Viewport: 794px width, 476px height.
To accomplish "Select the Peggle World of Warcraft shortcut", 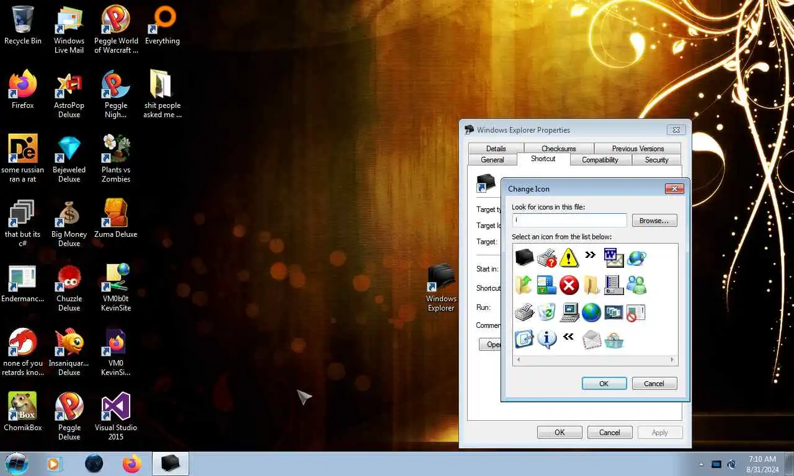I will point(116,30).
